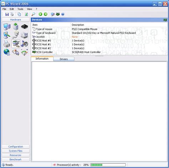
Task: Open the Drives disc and floppy icon
Action: pos(24,35)
